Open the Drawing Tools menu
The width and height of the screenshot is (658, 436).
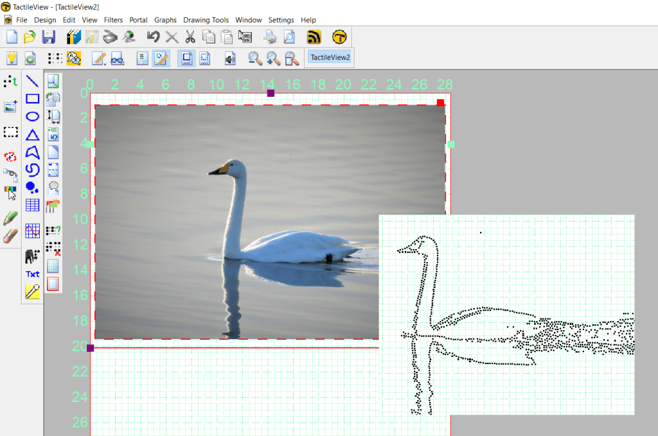[206, 20]
